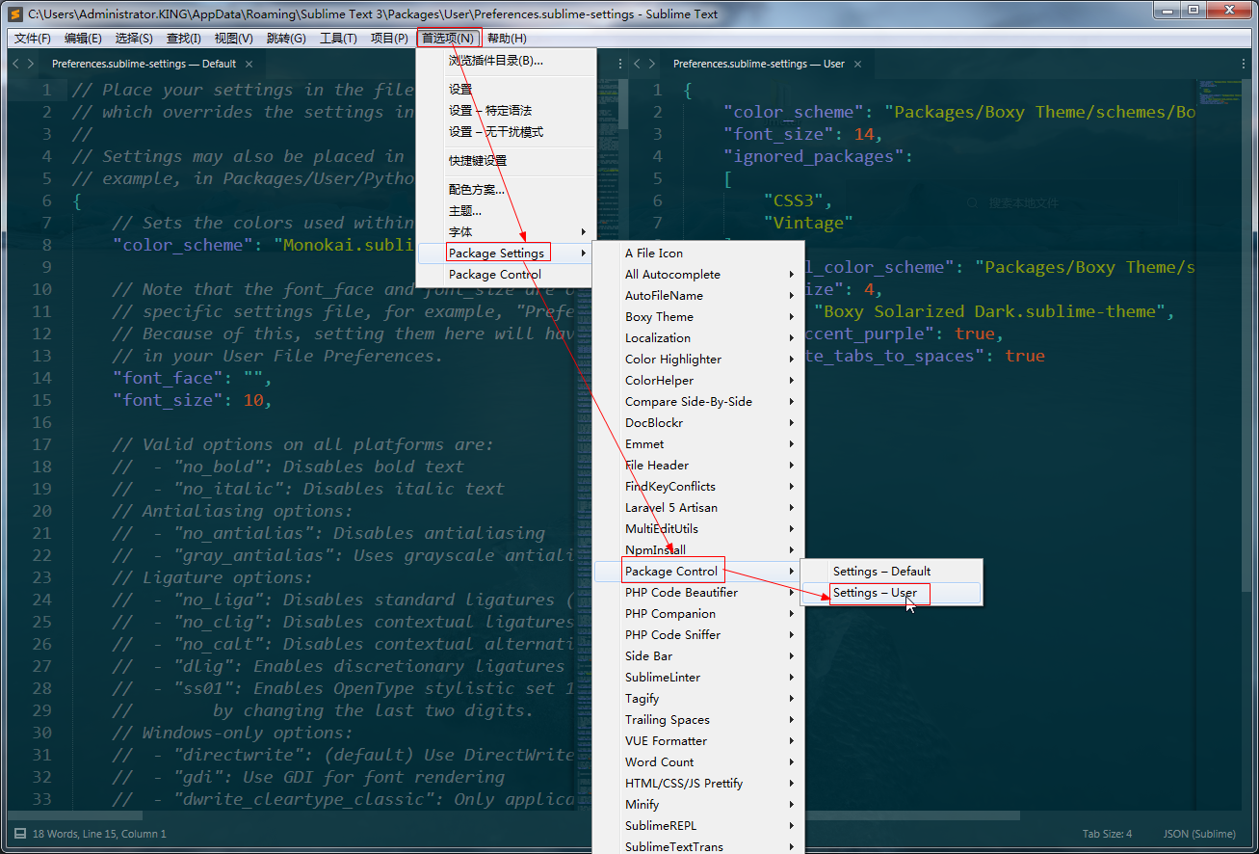
Task: Click back arrow beside the User tab
Action: click(637, 64)
